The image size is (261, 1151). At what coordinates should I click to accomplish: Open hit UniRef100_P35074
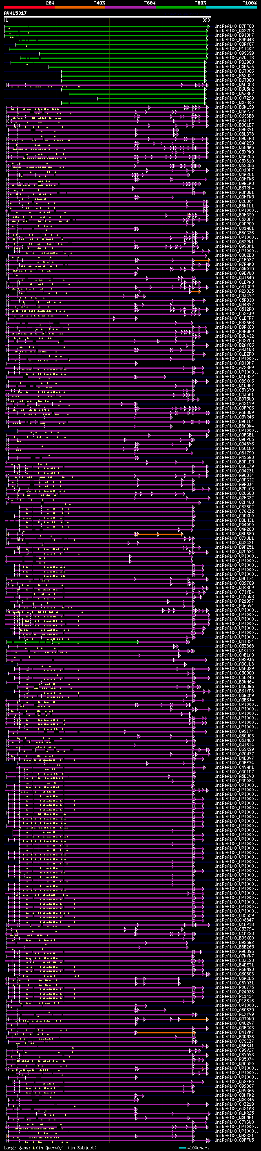click(234, 1059)
